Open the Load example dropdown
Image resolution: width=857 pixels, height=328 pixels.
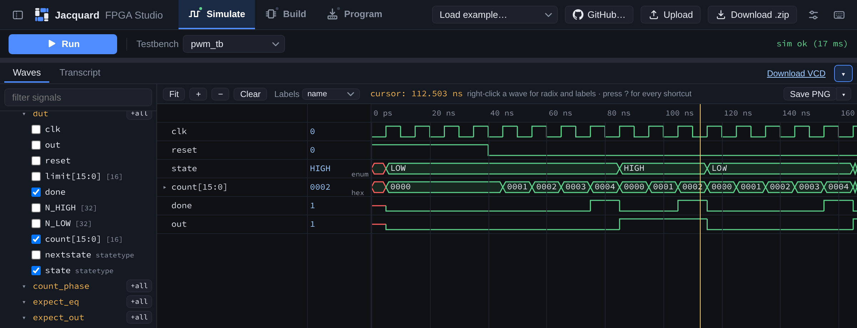[x=495, y=15]
